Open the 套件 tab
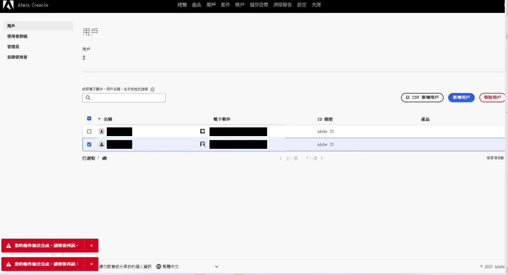This screenshot has width=508, height=275. (225, 5)
